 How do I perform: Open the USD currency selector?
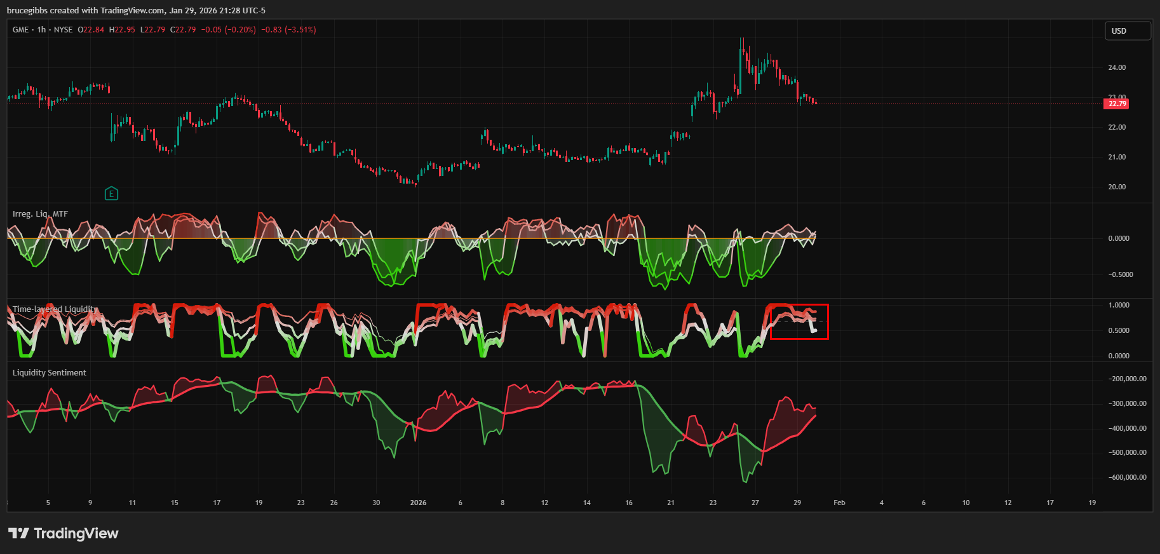(x=1128, y=30)
